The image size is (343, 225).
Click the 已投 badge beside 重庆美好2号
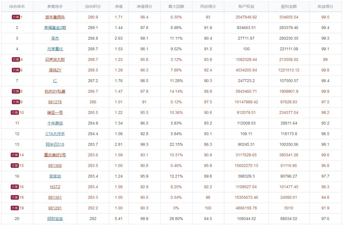coord(15,155)
